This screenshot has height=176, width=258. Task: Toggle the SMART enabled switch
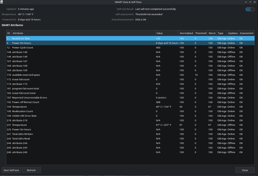click(x=250, y=9)
